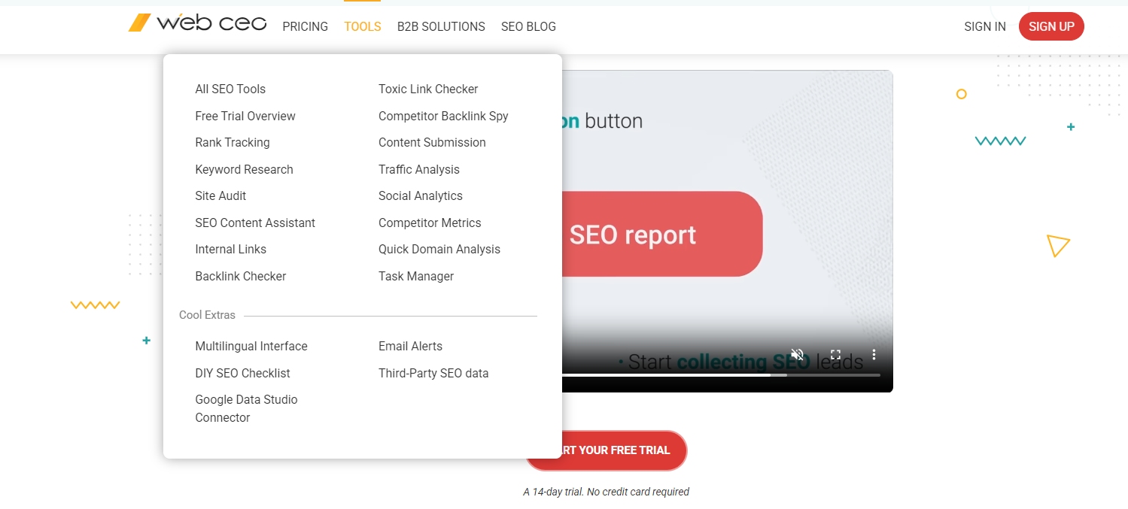
Task: Open Third-Party SEO data
Action: point(433,374)
